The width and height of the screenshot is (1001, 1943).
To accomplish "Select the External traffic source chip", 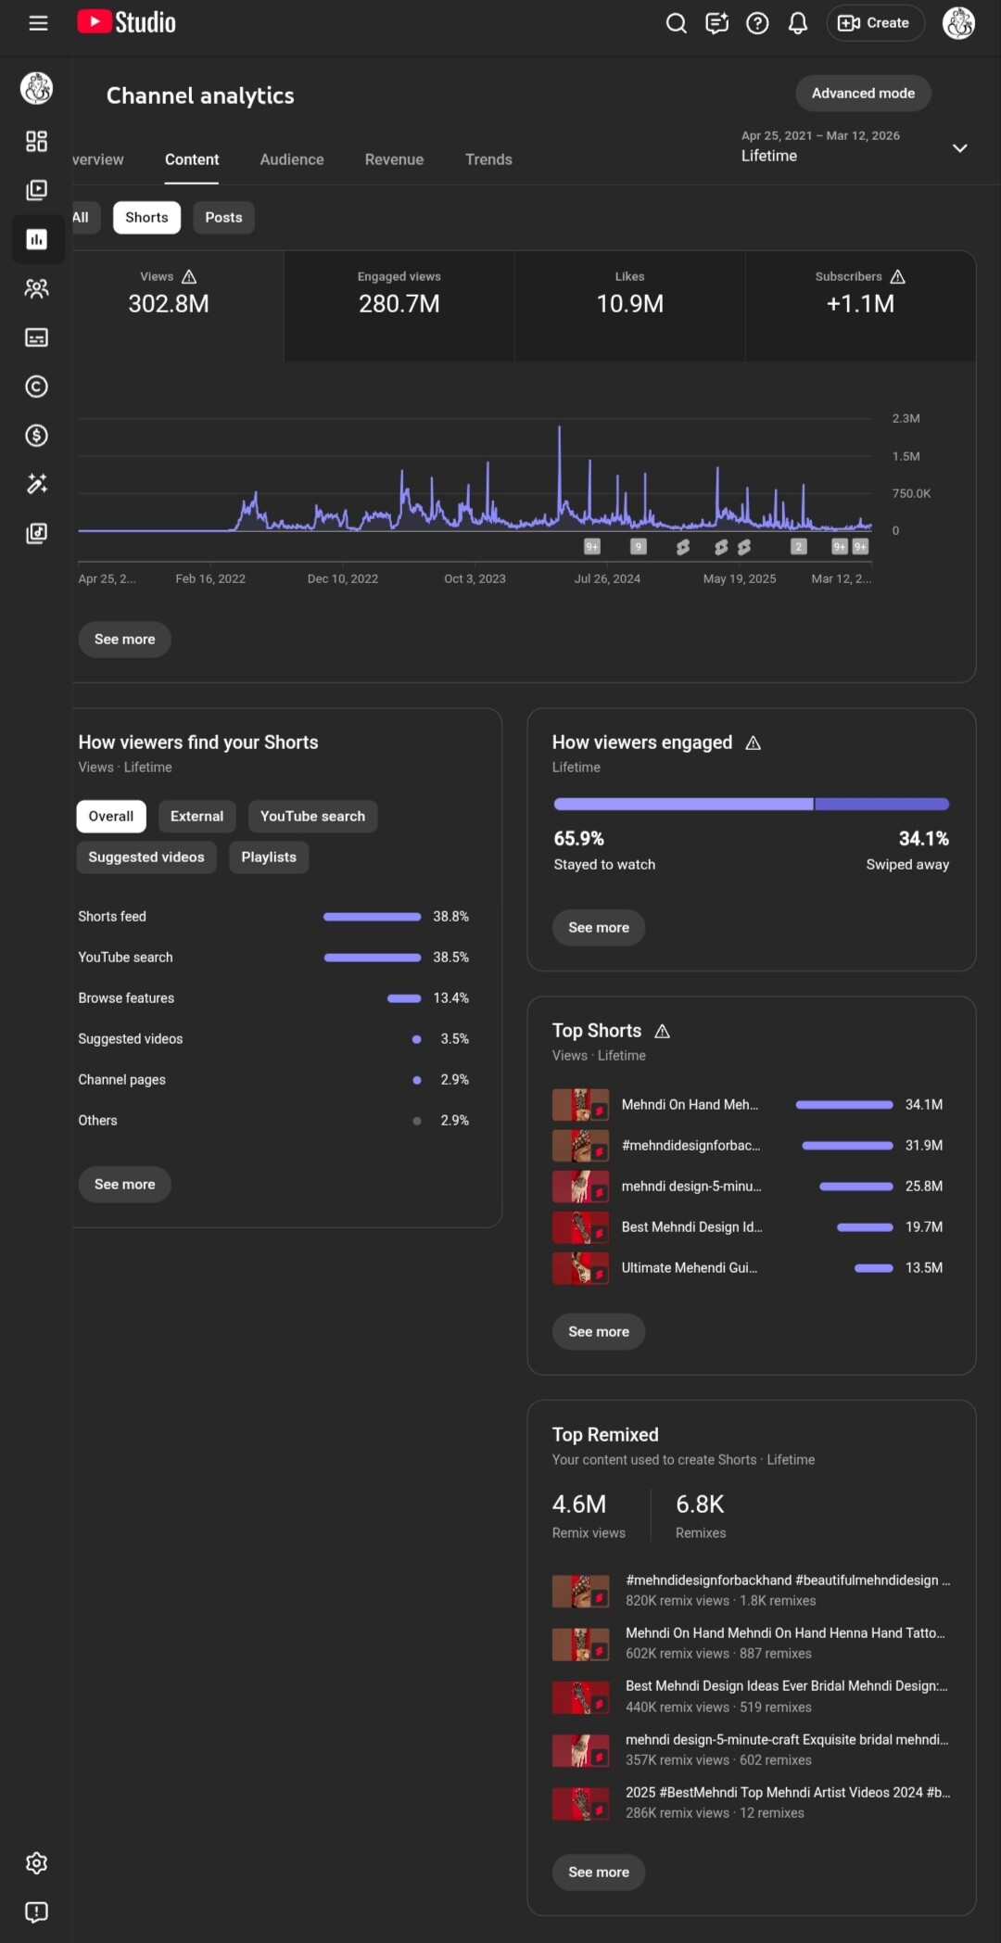I will (196, 817).
